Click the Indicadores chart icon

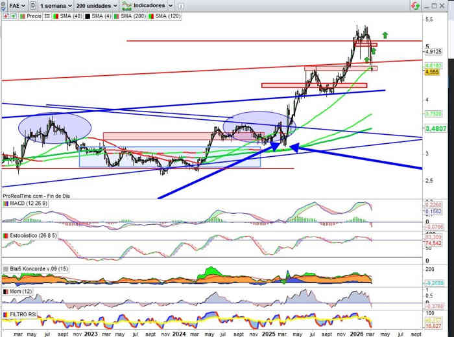point(126,5)
